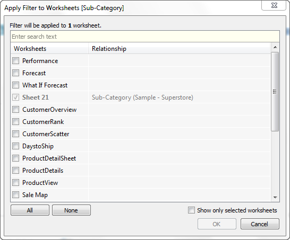Enable the Forecast worksheet checkbox
Screen dimensions: 290x240
(16, 73)
